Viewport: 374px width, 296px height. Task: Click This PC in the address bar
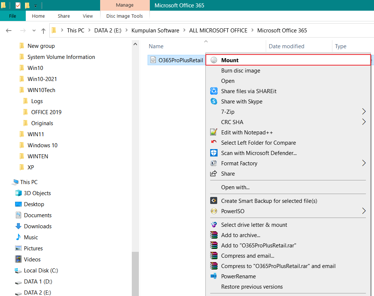[75, 31]
